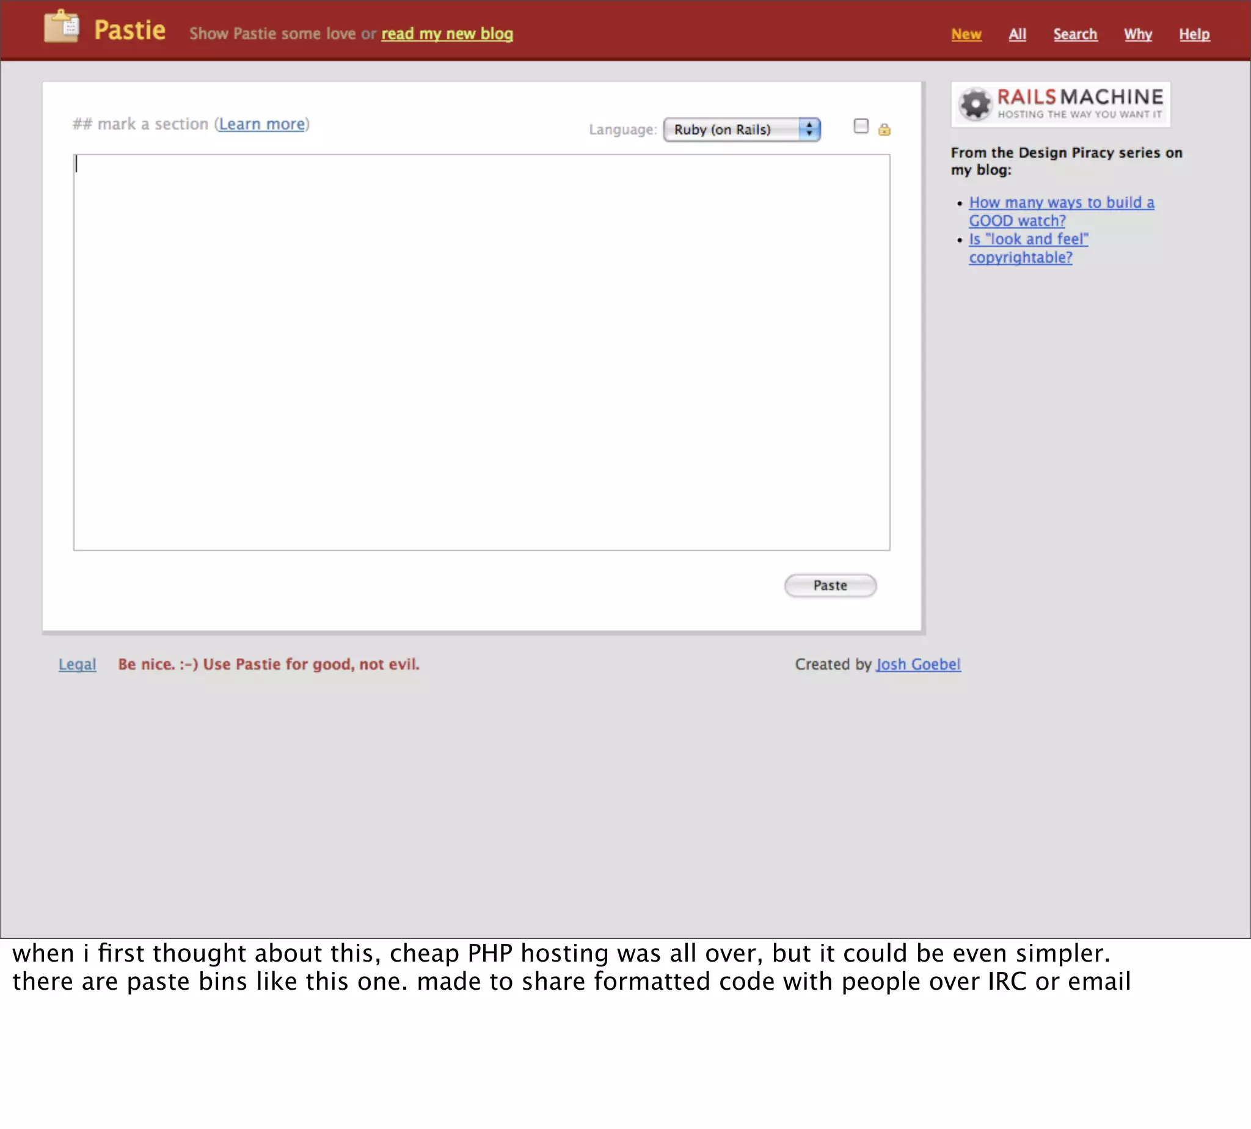The width and height of the screenshot is (1251, 1129).
Task: Open the New menu link
Action: tap(966, 34)
